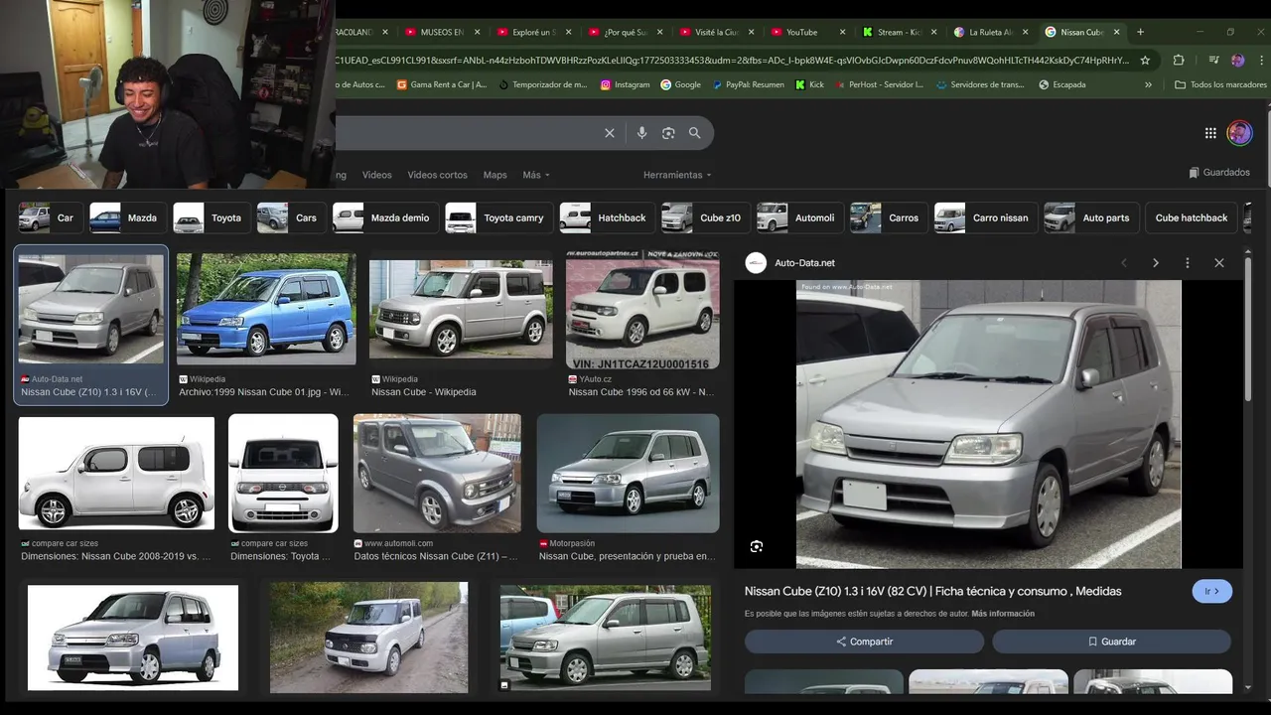Show hidden bookmarks with double chevron

(x=1149, y=84)
